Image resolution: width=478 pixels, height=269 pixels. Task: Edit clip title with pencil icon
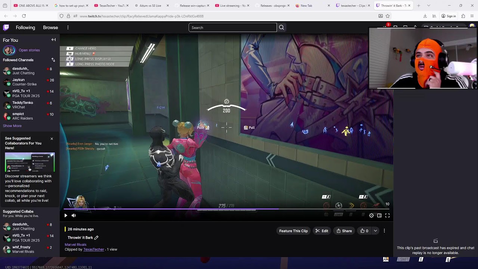point(96,238)
